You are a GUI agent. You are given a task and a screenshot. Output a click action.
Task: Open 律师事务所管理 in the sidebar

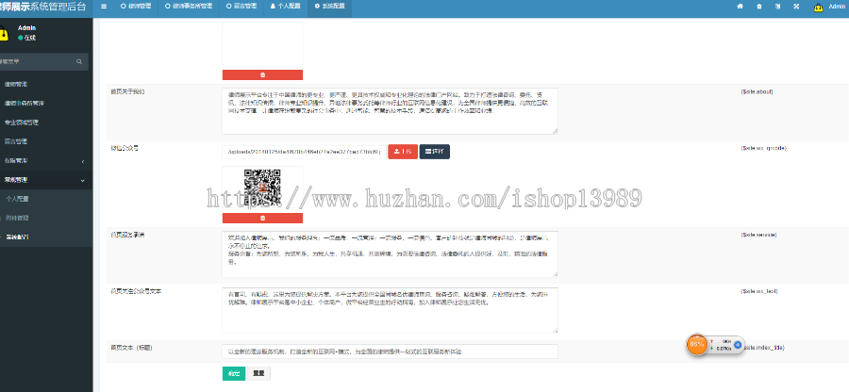(x=44, y=104)
